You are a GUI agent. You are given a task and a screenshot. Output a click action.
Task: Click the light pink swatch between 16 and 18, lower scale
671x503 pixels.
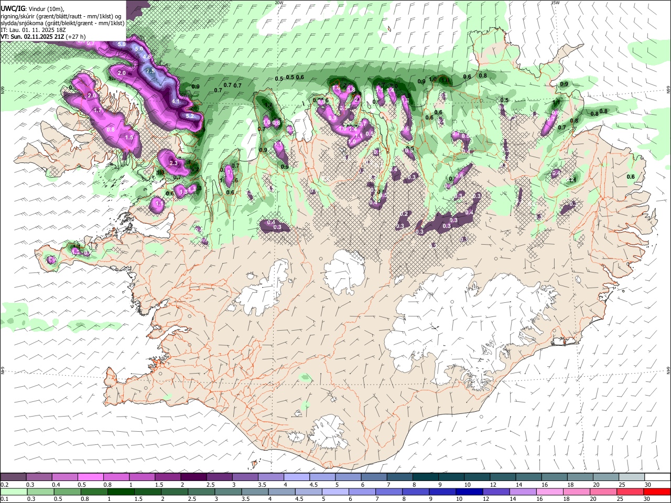[549, 492]
